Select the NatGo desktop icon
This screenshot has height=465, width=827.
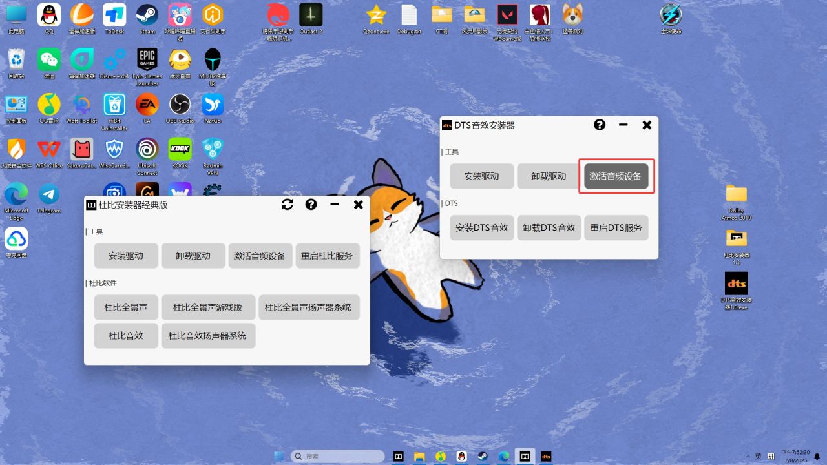213,108
